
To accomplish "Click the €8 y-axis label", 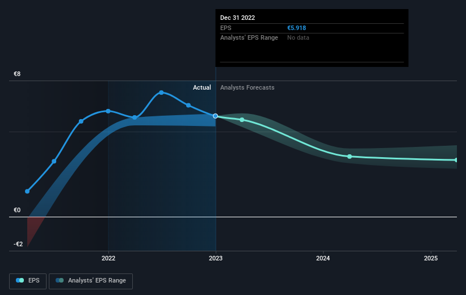I will coord(17,74).
